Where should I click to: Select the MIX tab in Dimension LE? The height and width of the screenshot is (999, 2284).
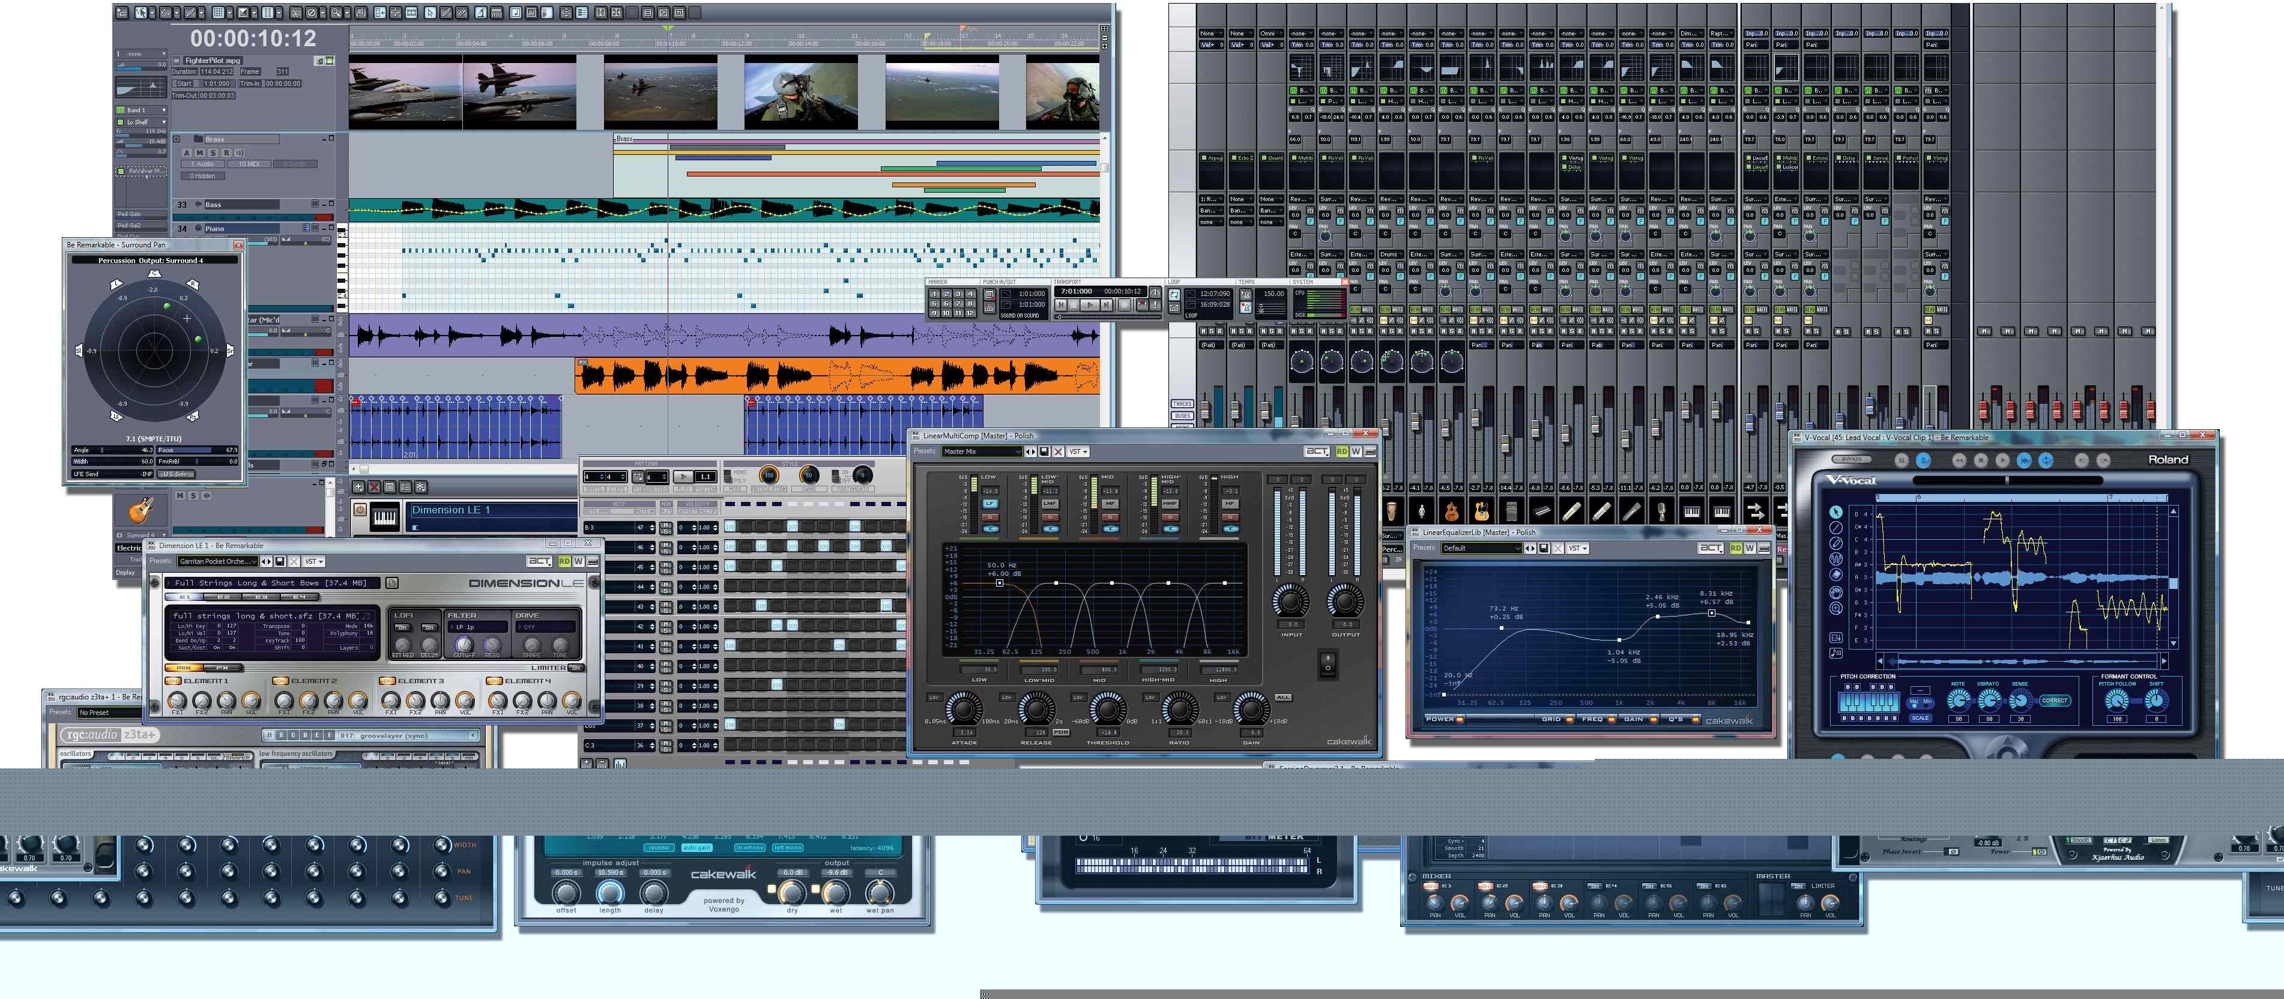click(184, 668)
